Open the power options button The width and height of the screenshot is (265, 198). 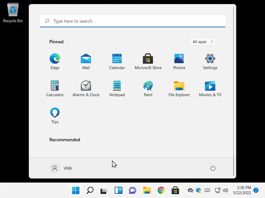click(213, 168)
